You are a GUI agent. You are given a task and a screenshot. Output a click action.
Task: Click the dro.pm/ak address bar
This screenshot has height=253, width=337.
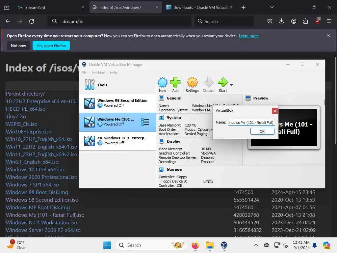(x=119, y=21)
